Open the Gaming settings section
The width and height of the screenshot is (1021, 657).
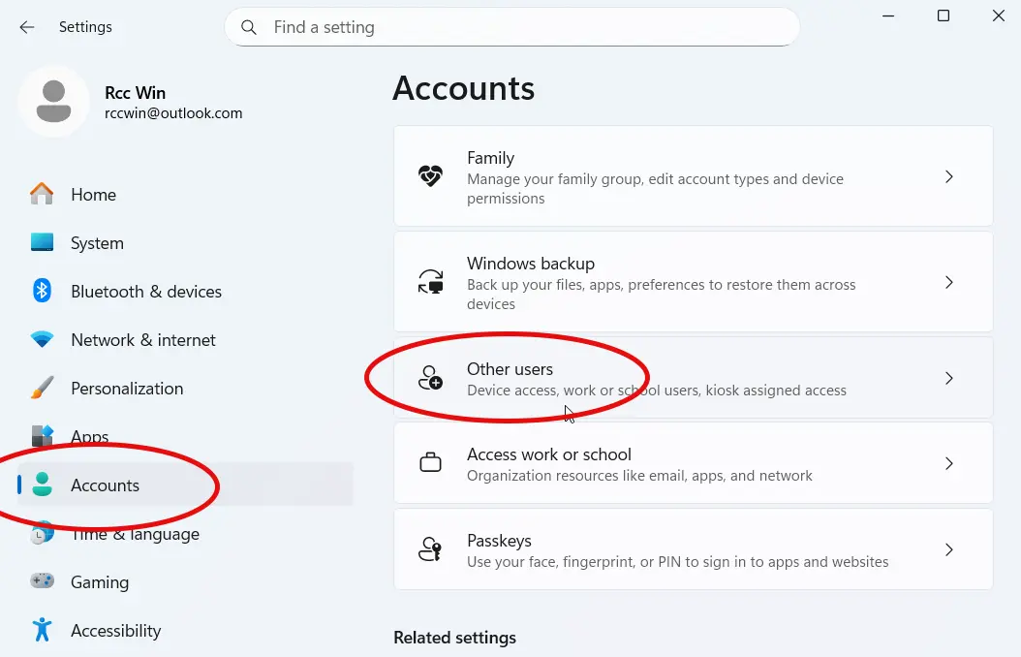(100, 581)
